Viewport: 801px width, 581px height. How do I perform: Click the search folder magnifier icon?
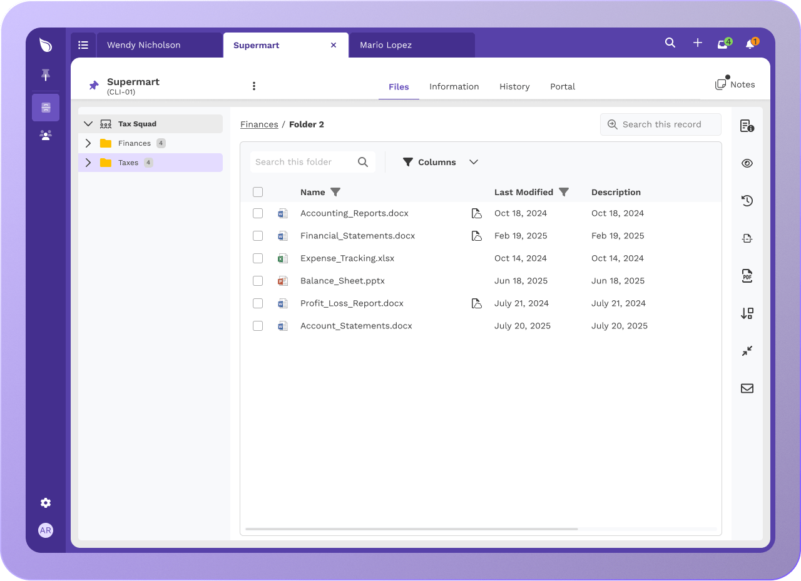coord(363,162)
